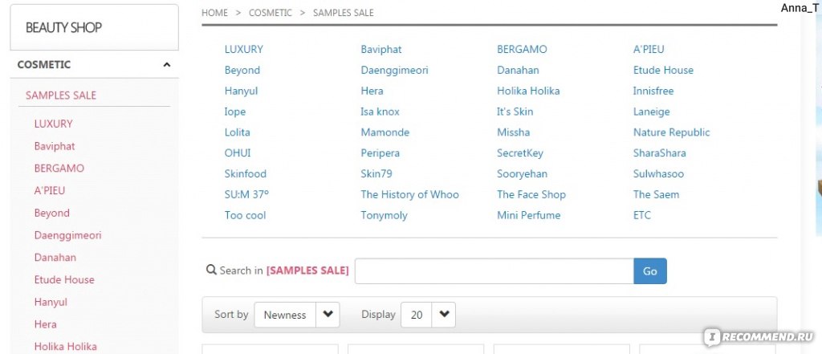Open the Sort by Newness dropdown
This screenshot has height=354, width=822.
click(x=297, y=315)
